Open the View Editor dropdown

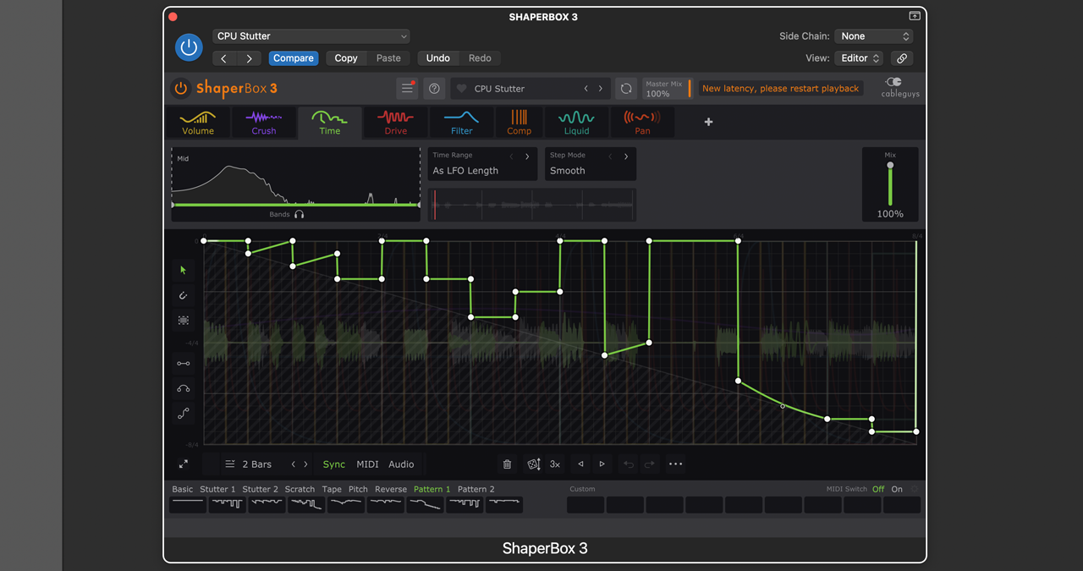click(x=859, y=58)
